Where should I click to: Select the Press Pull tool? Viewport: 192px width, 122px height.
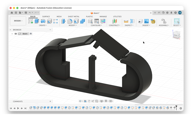63,21
